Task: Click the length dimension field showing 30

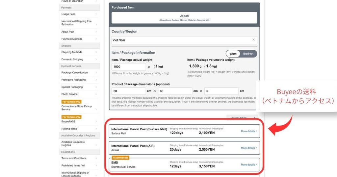Action: pyautogui.click(x=129, y=91)
